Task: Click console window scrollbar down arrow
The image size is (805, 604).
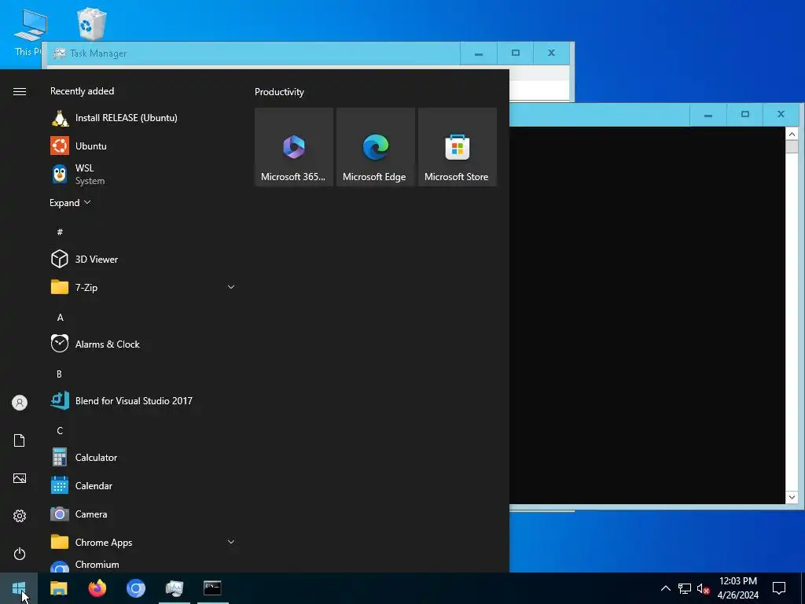Action: (792, 497)
